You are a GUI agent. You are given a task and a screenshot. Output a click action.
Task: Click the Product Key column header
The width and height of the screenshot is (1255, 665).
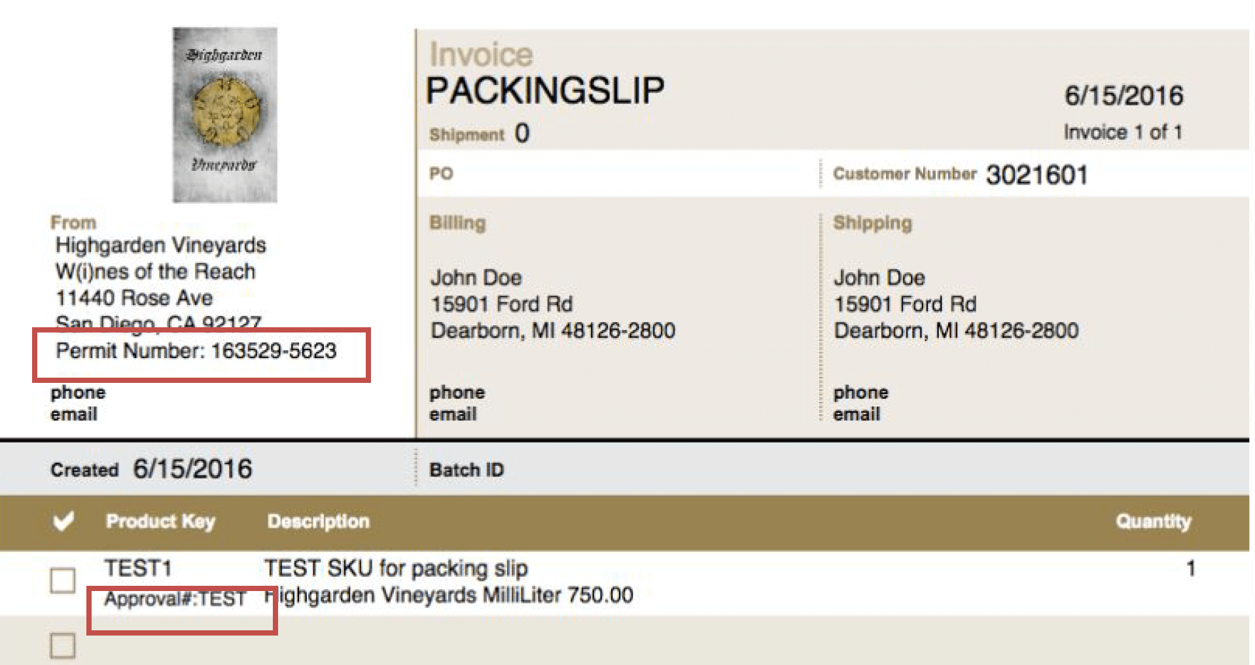160,522
